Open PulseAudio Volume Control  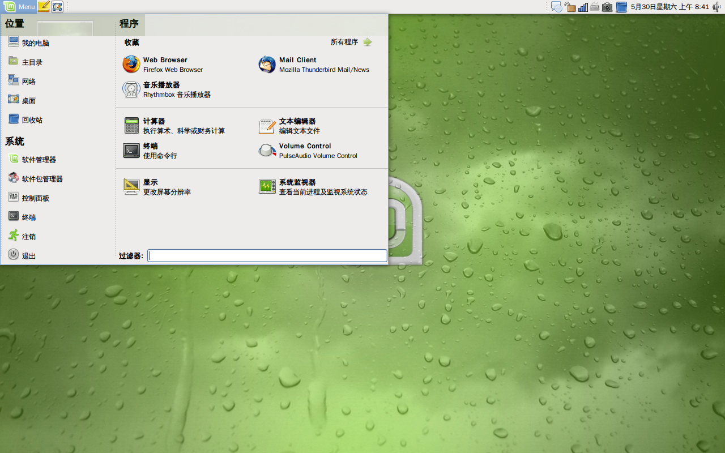308,151
